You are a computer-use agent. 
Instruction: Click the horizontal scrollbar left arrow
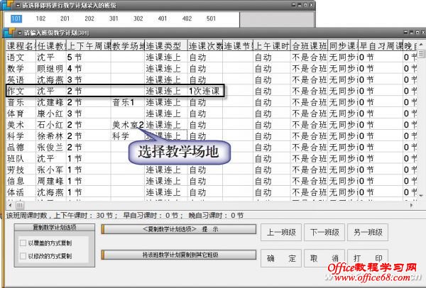(x=10, y=205)
